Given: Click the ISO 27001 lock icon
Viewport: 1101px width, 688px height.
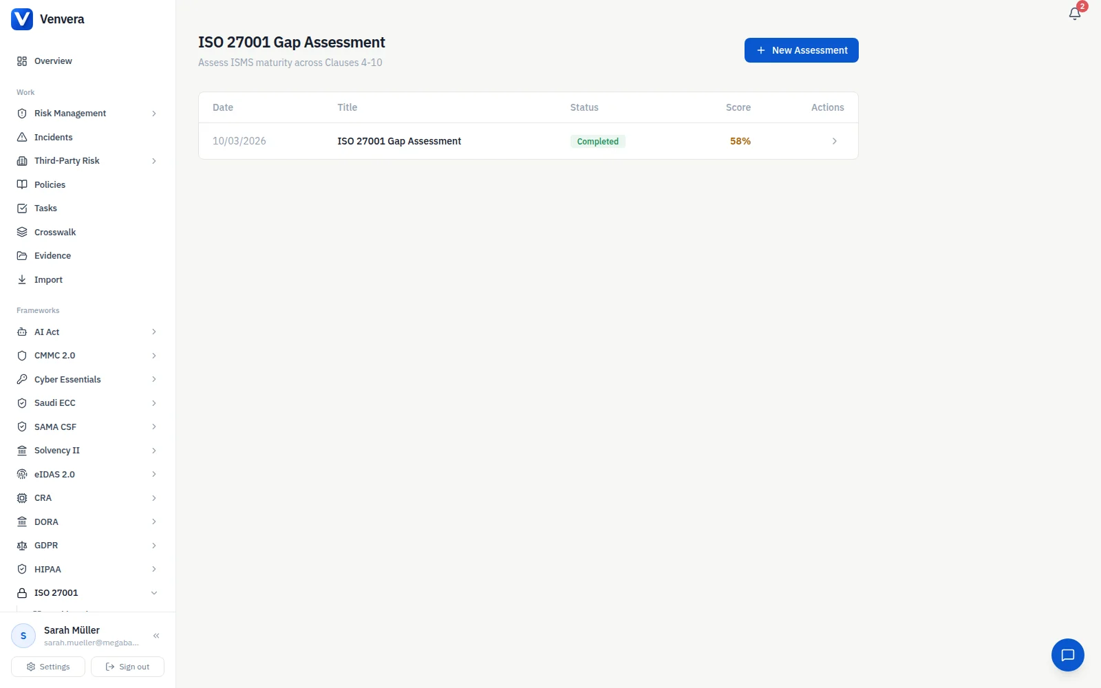Looking at the screenshot, I should point(22,593).
